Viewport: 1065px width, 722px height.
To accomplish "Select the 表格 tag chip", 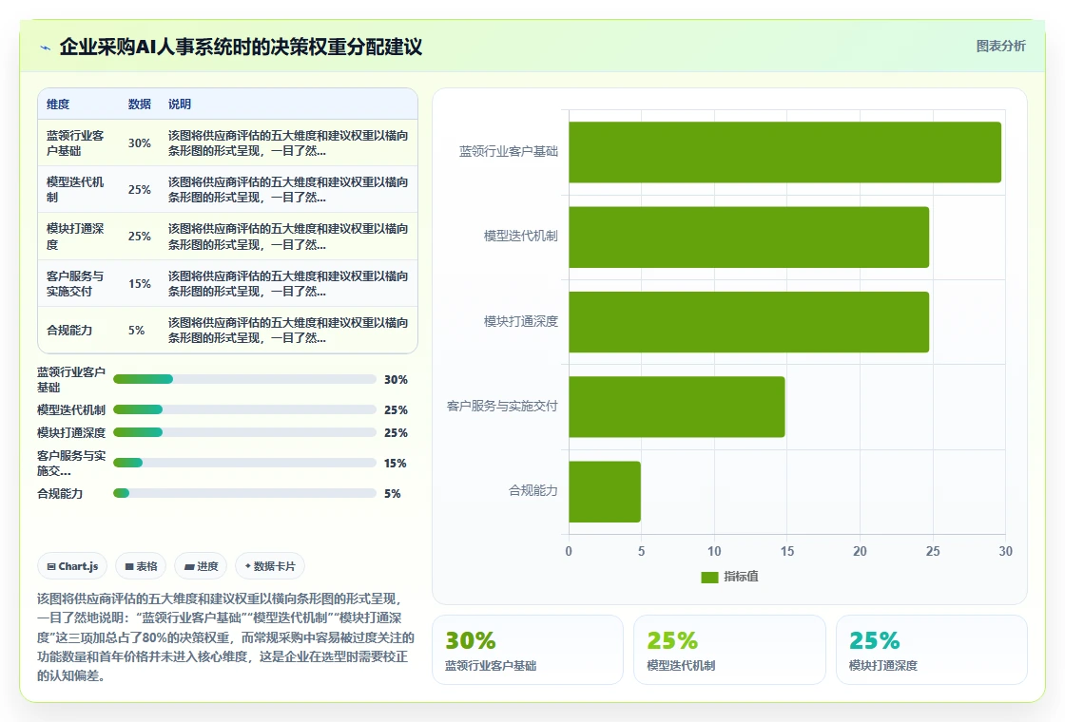I will pos(141,566).
